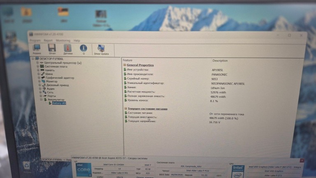
Task: Select the Порты tree item
Action: (x=51, y=96)
